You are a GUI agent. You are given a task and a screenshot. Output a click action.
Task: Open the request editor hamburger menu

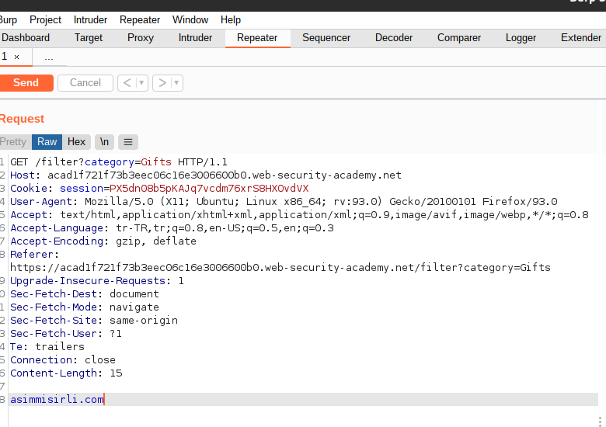click(128, 142)
